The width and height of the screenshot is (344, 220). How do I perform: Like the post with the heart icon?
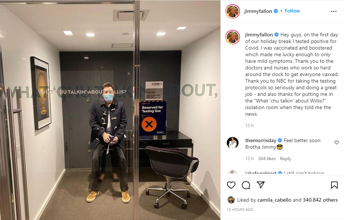pos(231,185)
